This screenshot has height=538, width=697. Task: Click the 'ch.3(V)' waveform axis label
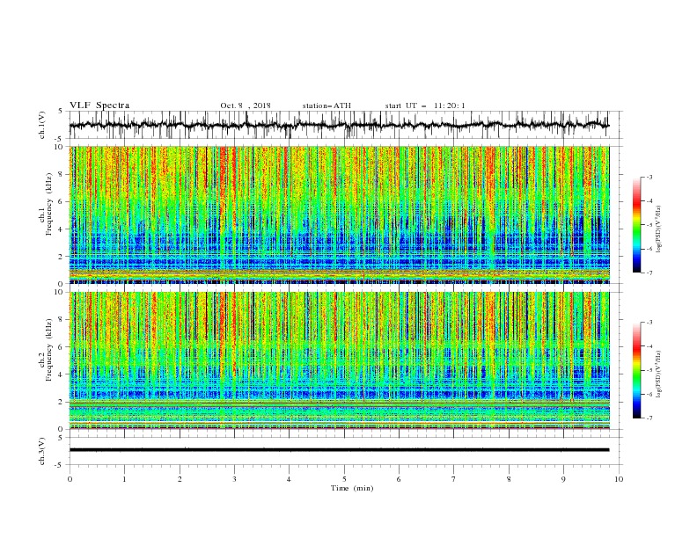[42, 451]
